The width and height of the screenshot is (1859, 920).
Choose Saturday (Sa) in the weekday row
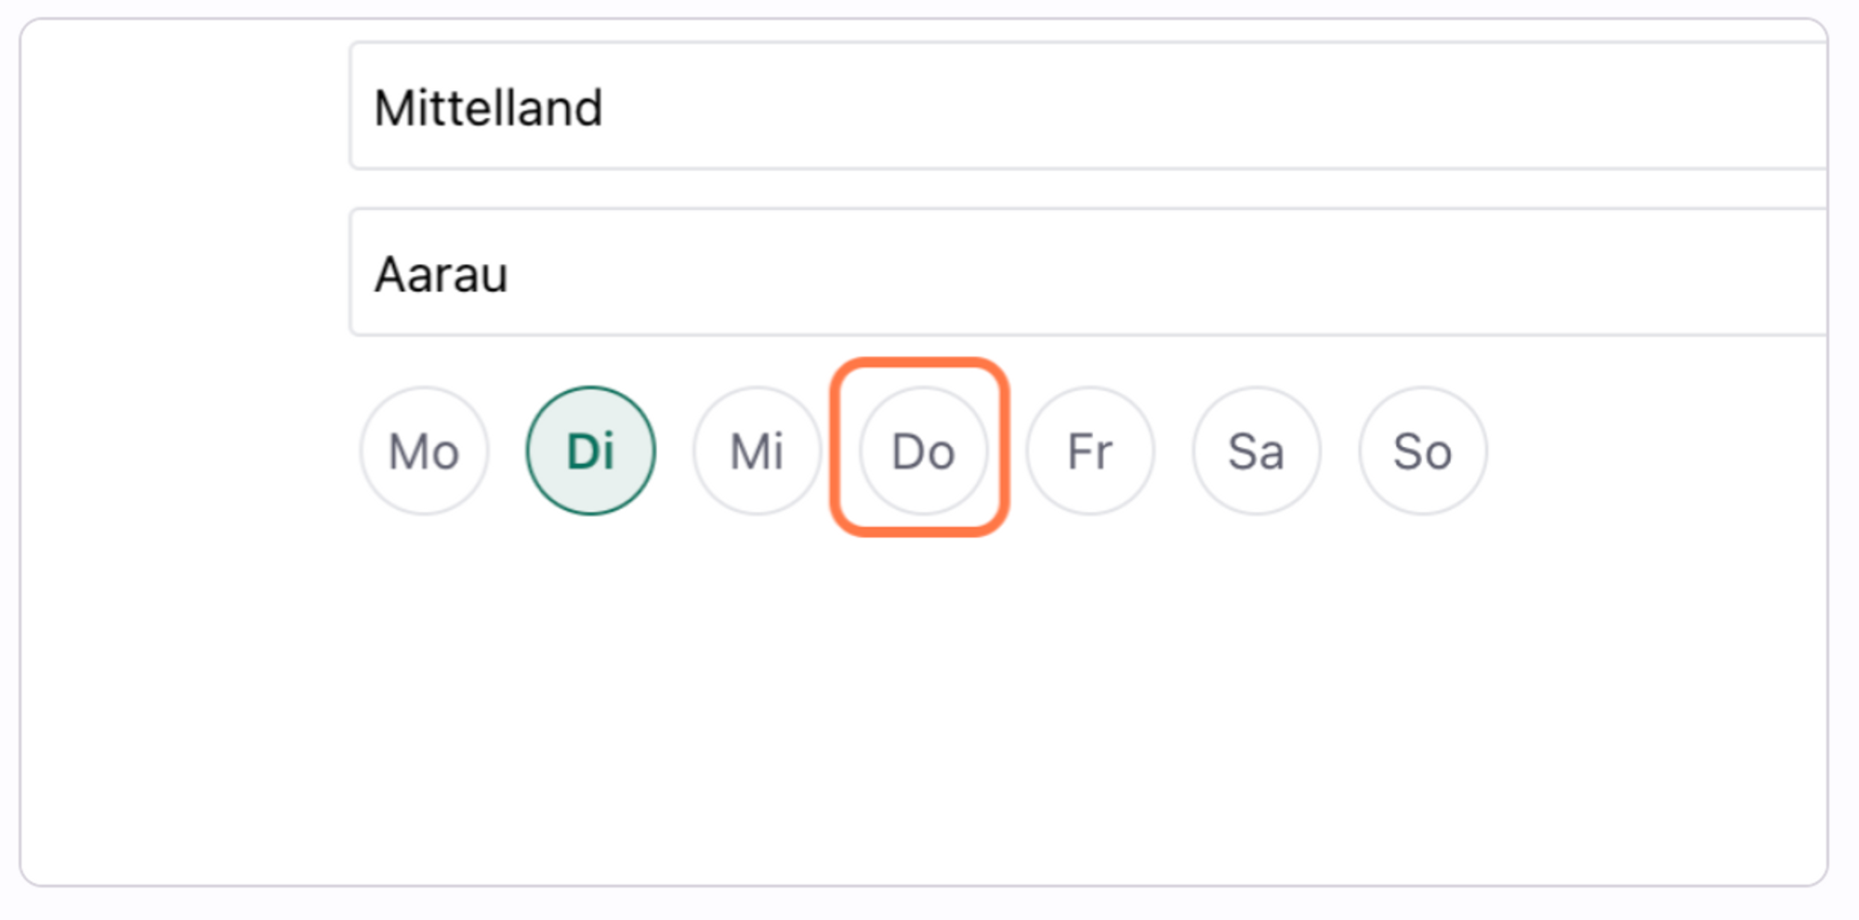(1256, 452)
